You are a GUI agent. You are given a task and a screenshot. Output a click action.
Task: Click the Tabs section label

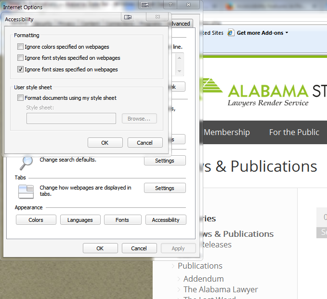20,177
